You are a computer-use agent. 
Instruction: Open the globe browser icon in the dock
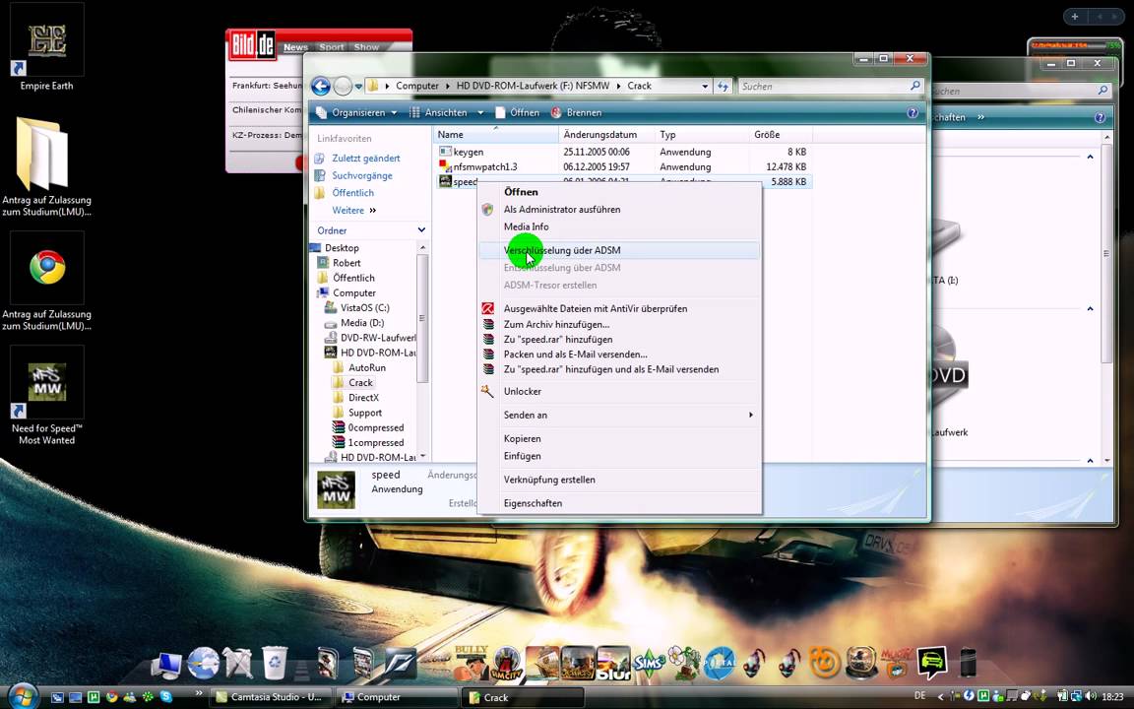click(x=203, y=662)
